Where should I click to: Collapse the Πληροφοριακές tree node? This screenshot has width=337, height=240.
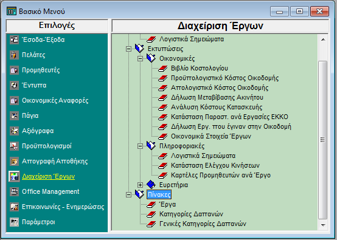pos(140,146)
